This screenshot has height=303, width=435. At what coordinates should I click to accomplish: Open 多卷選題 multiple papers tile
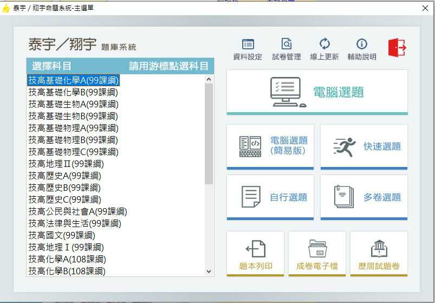coord(364,197)
